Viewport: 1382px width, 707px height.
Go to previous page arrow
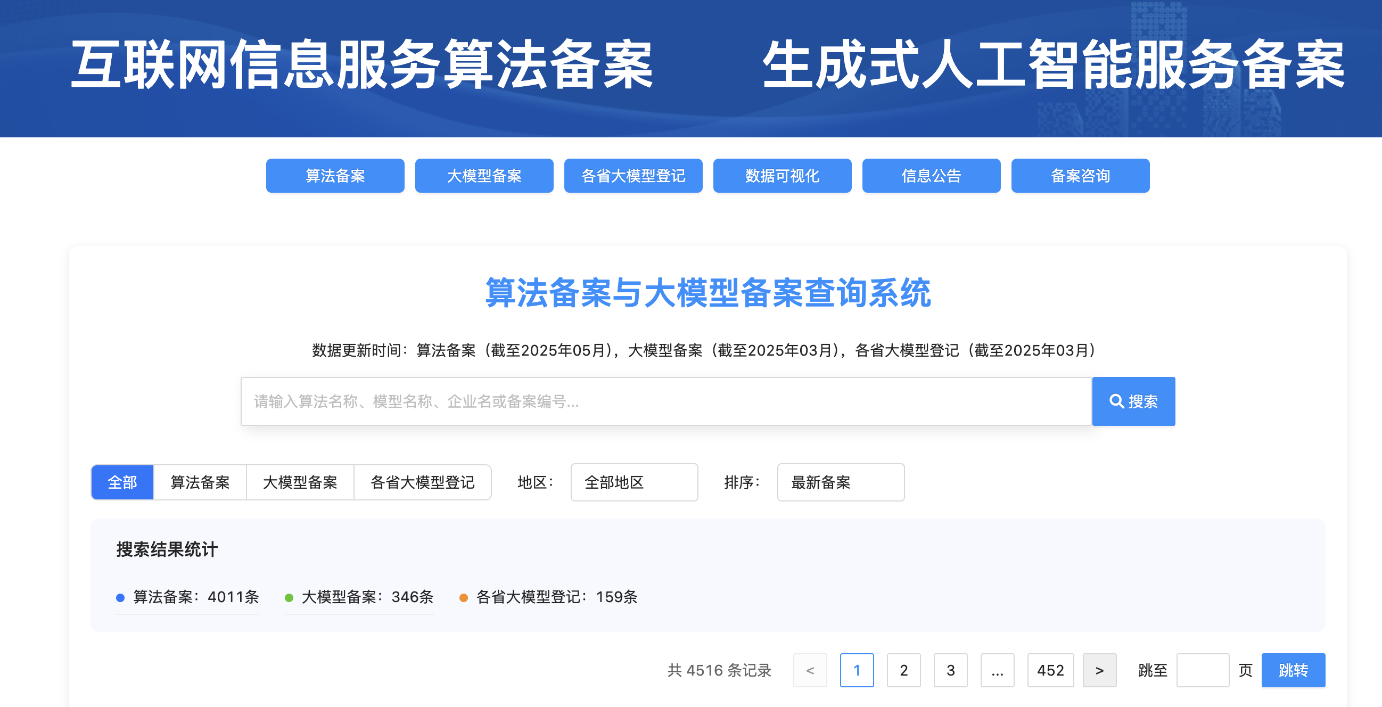coord(810,670)
